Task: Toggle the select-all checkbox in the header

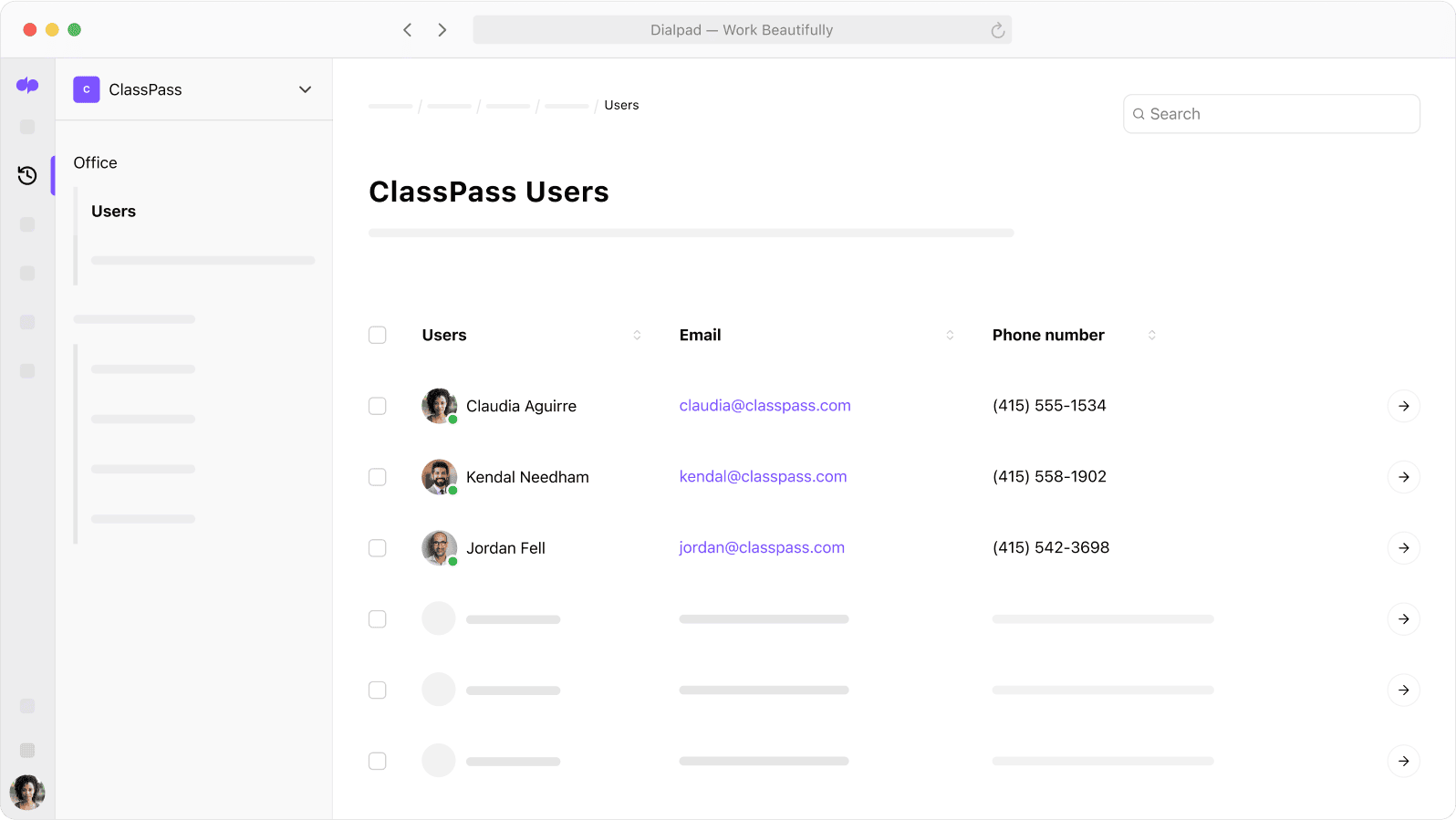Action: tap(378, 335)
